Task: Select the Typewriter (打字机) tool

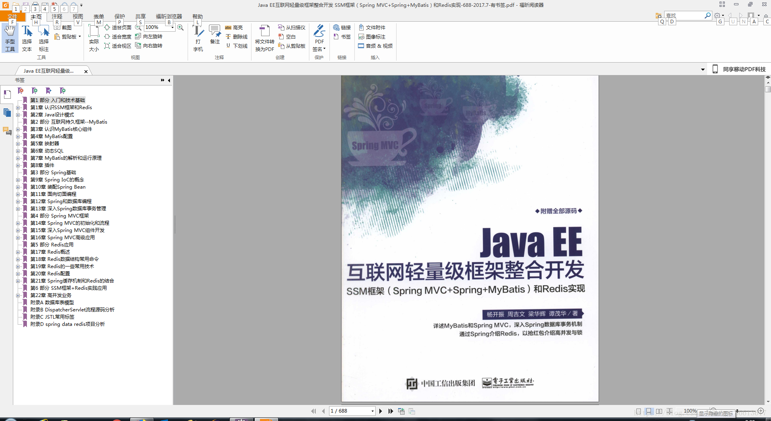Action: click(198, 38)
